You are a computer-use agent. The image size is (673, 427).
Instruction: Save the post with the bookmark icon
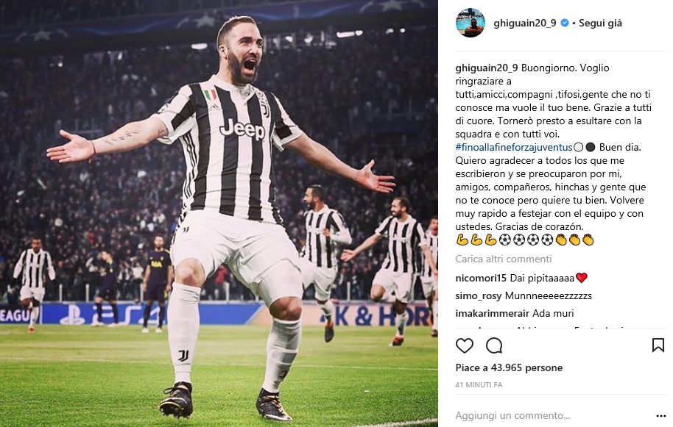pos(658,345)
